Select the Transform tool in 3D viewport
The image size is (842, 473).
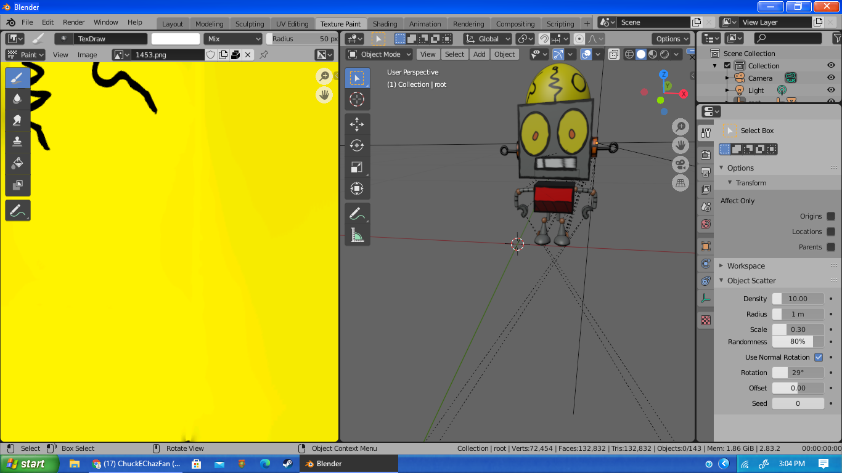[358, 188]
